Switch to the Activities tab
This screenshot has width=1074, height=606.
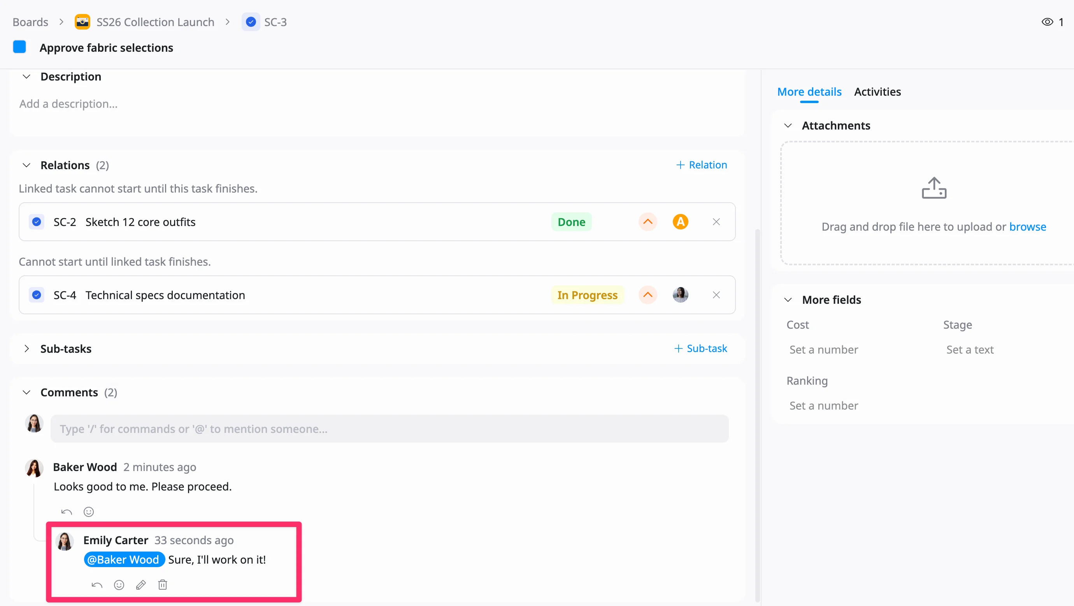coord(877,92)
